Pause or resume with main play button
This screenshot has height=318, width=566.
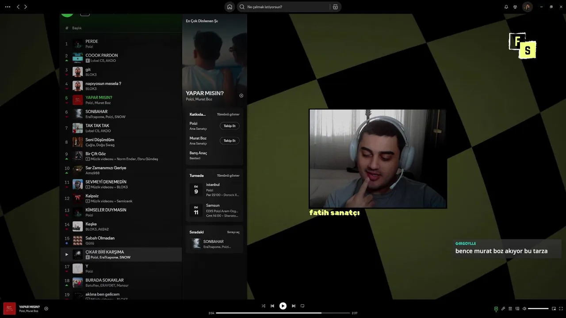(x=283, y=306)
